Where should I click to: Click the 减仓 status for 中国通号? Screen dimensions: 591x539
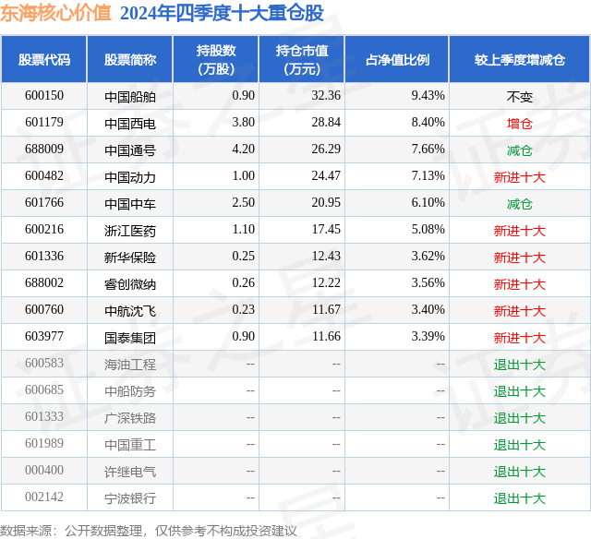pos(520,150)
